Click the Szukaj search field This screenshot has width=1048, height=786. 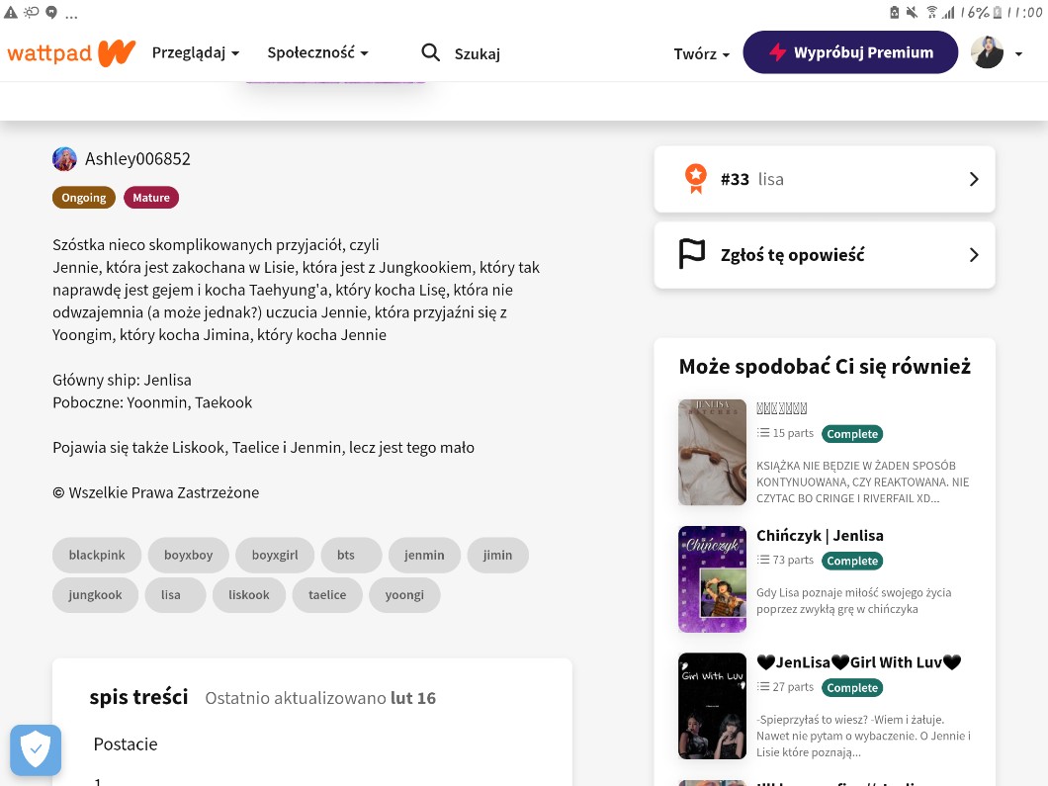[x=478, y=54]
